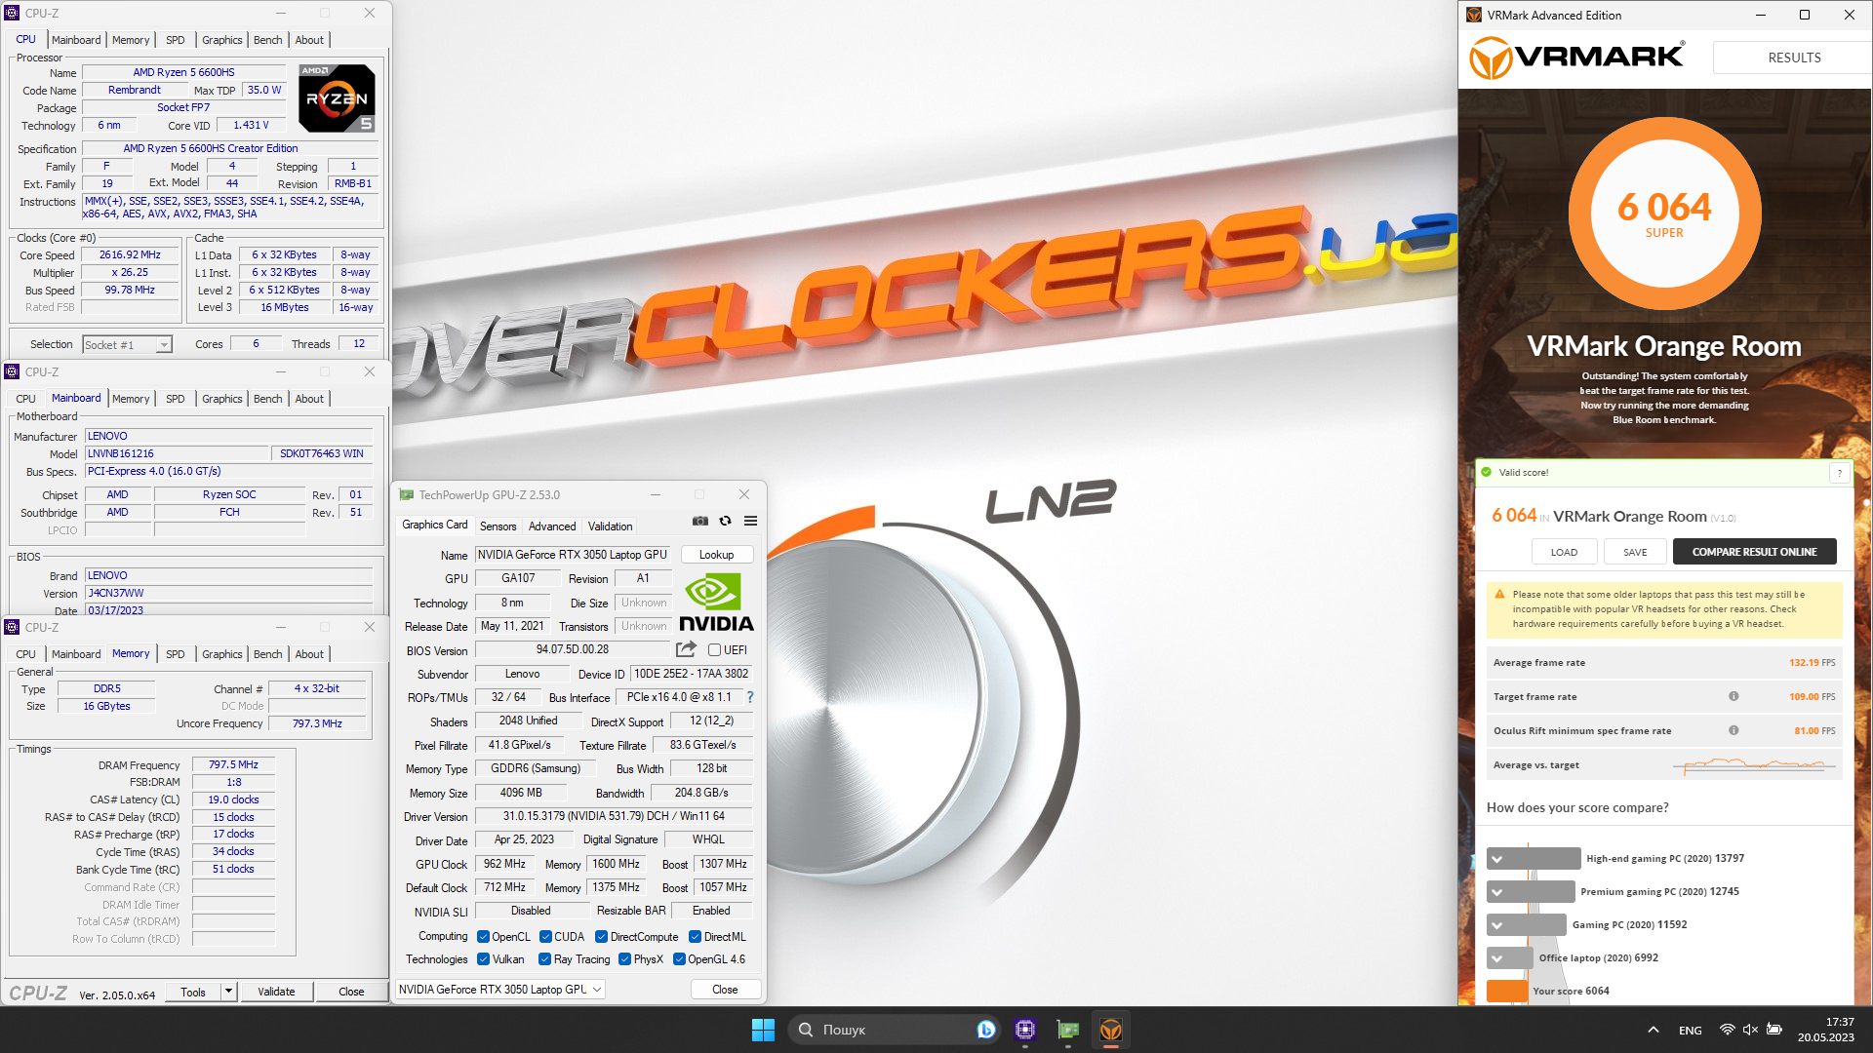1873x1053 pixels.
Task: Click the green Valid score checkmark icon
Action: (1487, 472)
